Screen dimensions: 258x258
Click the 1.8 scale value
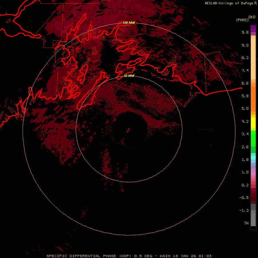[245, 160]
